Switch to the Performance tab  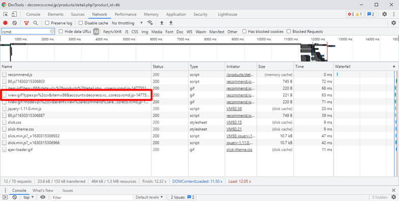click(x=126, y=14)
